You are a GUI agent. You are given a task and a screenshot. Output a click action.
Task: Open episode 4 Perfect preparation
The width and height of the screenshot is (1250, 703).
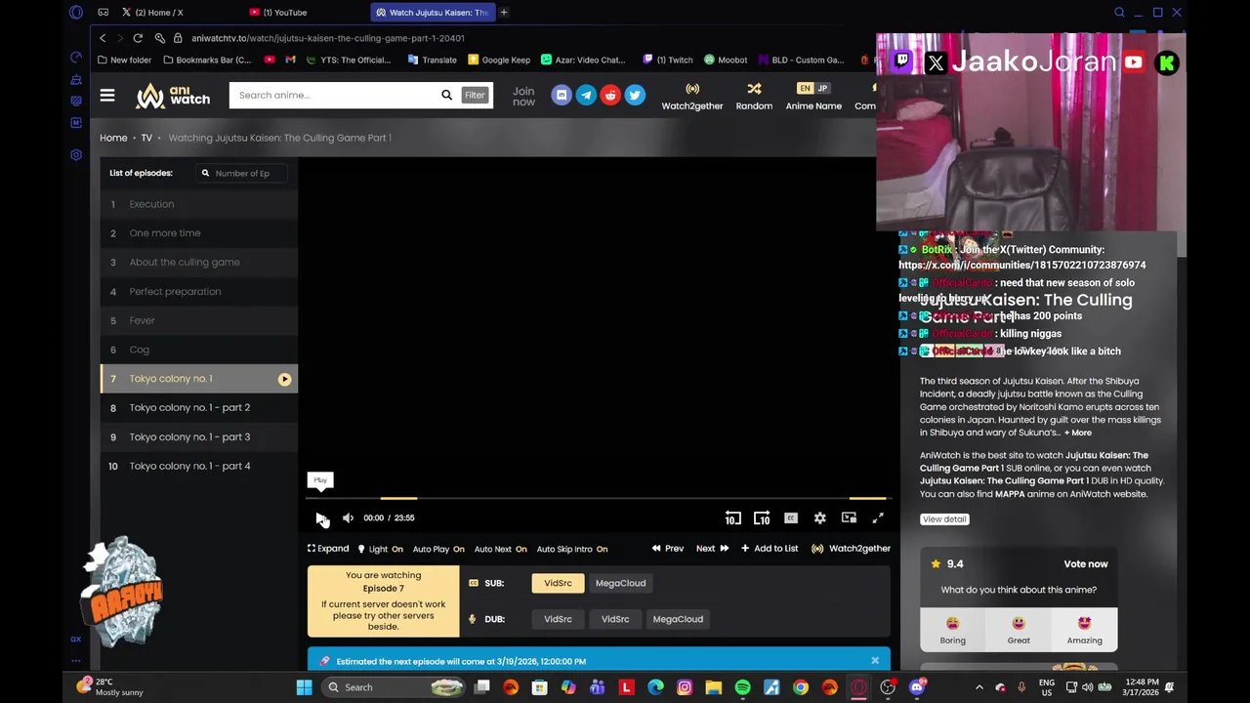tap(199, 291)
